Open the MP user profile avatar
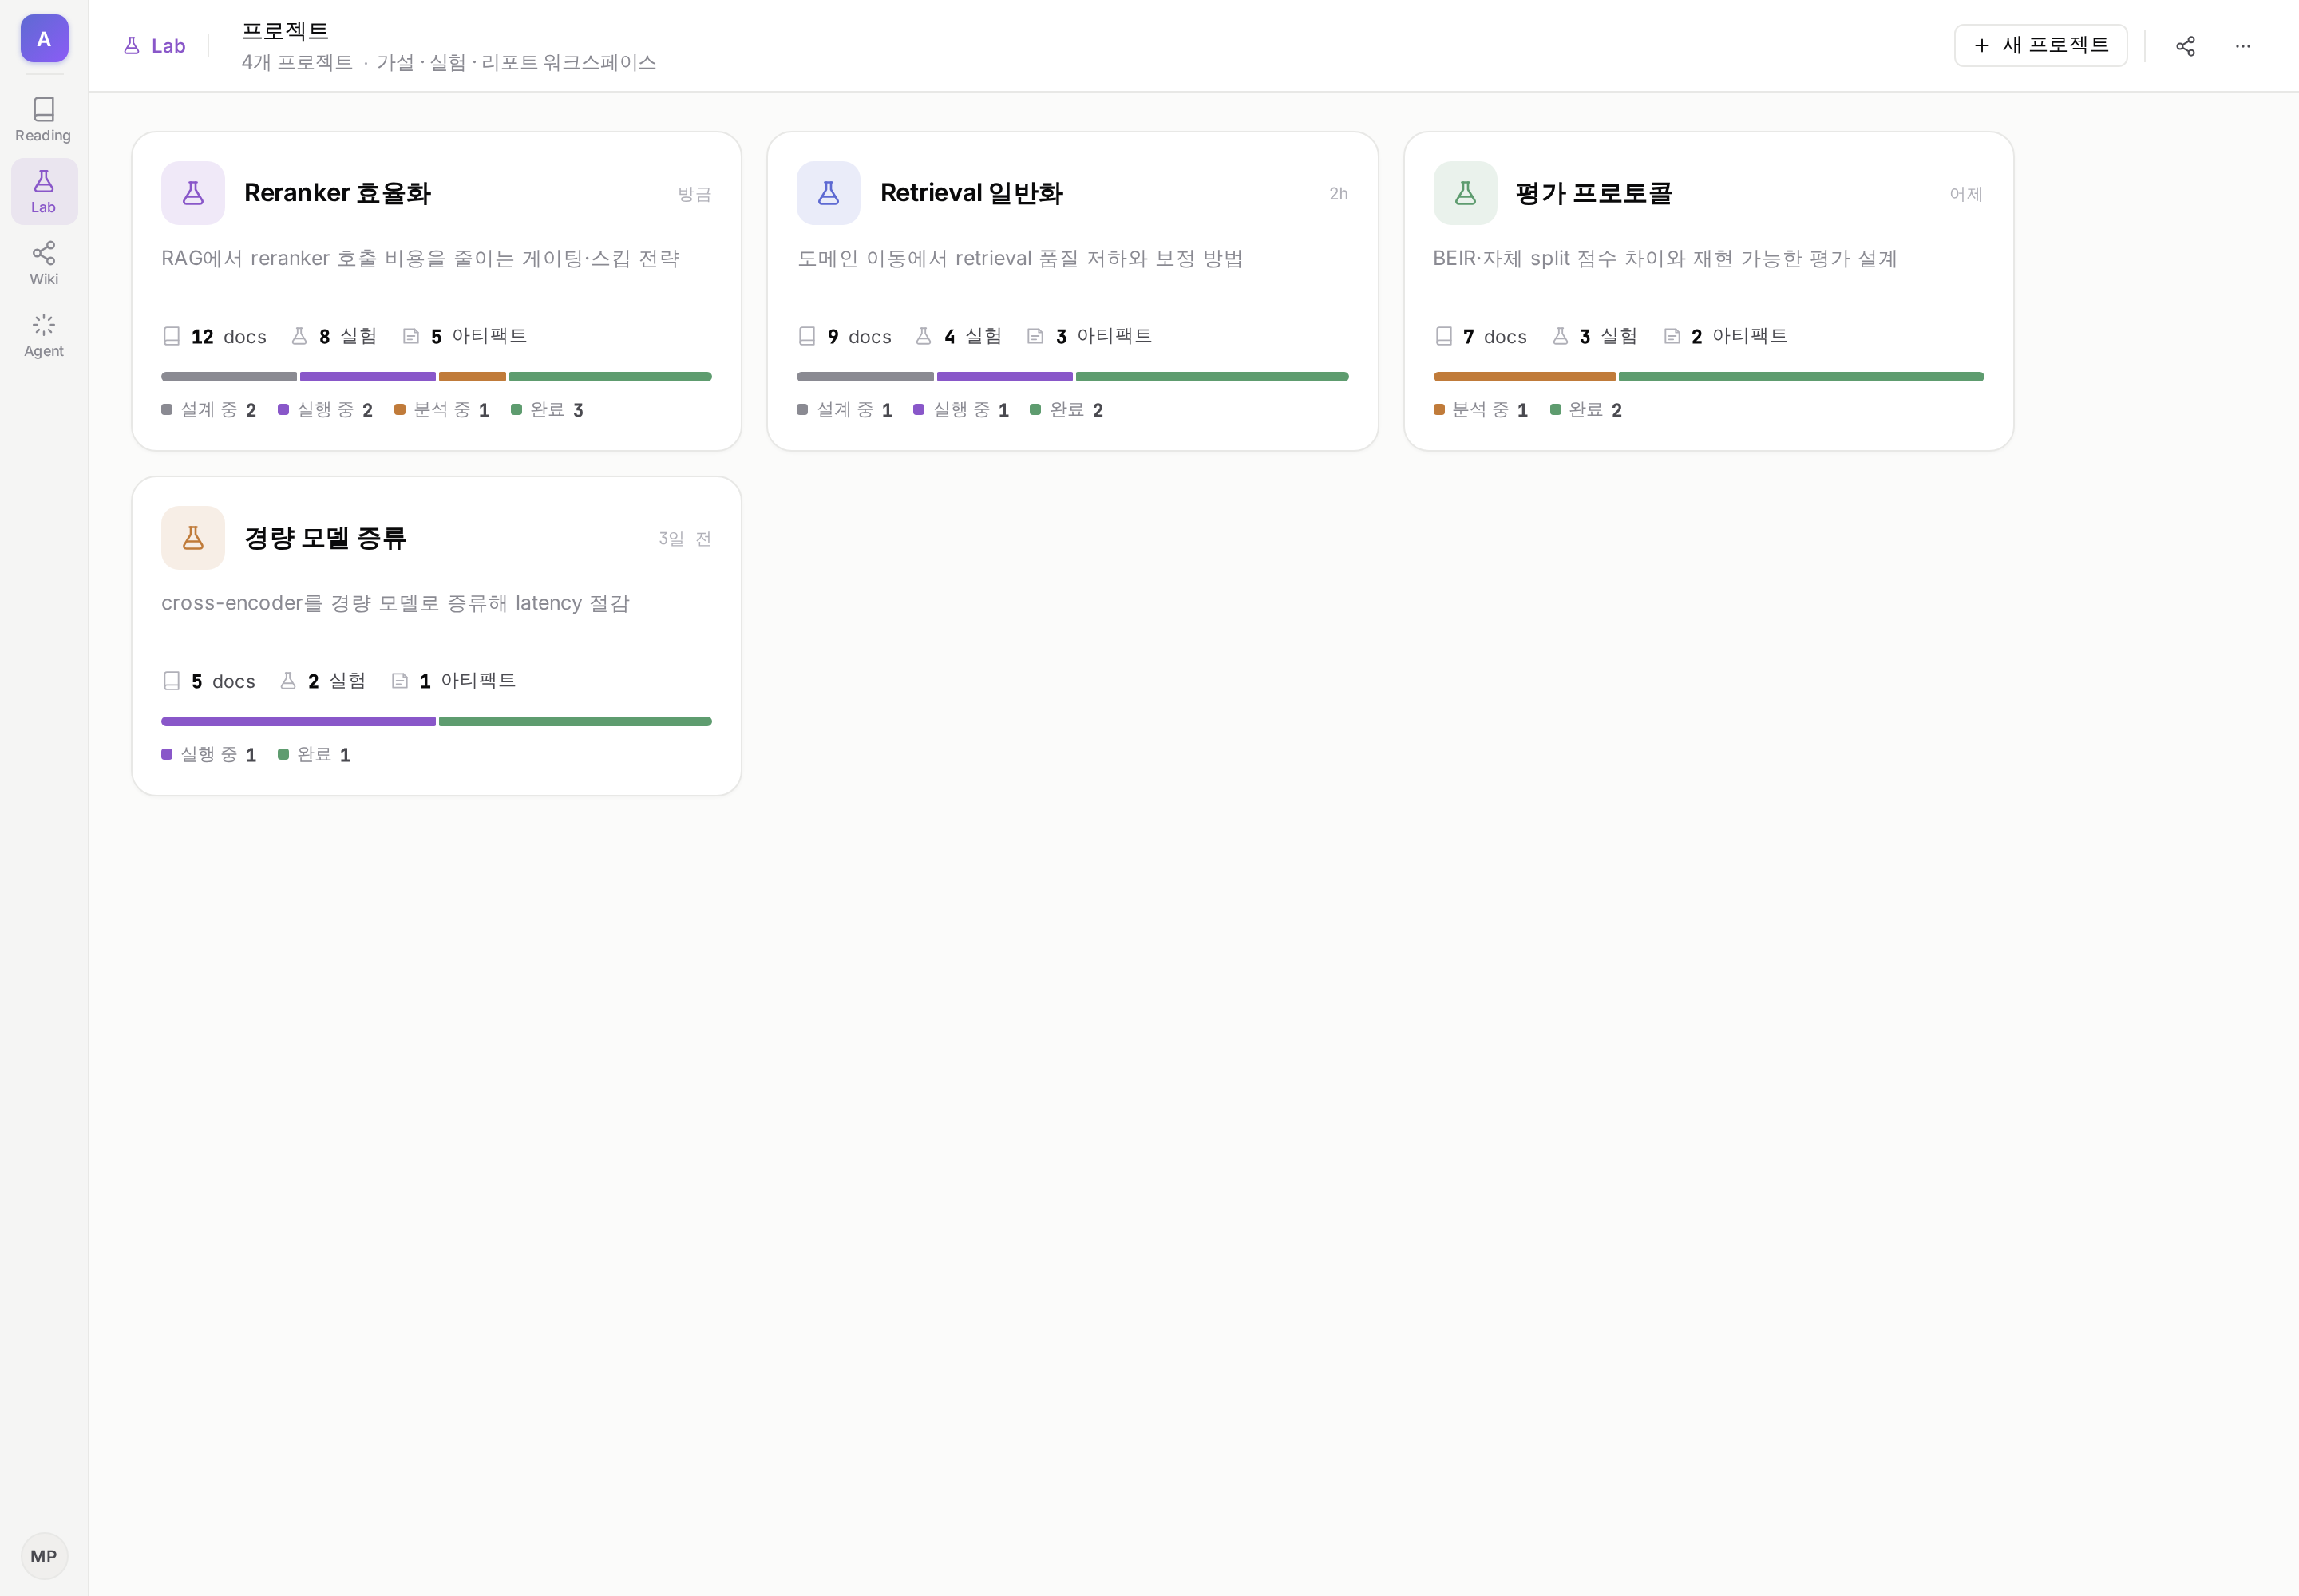This screenshot has width=2299, height=1596. (44, 1556)
